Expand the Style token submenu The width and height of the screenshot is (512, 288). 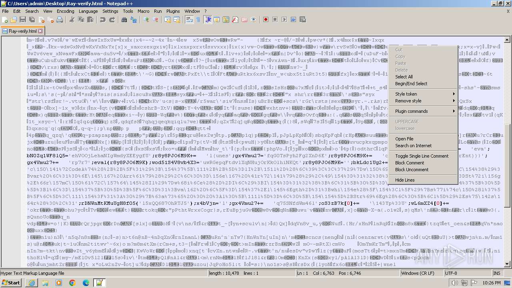point(423,94)
